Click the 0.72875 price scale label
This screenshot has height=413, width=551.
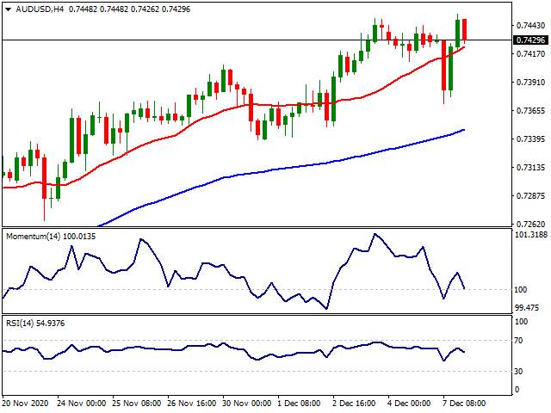pyautogui.click(x=530, y=195)
